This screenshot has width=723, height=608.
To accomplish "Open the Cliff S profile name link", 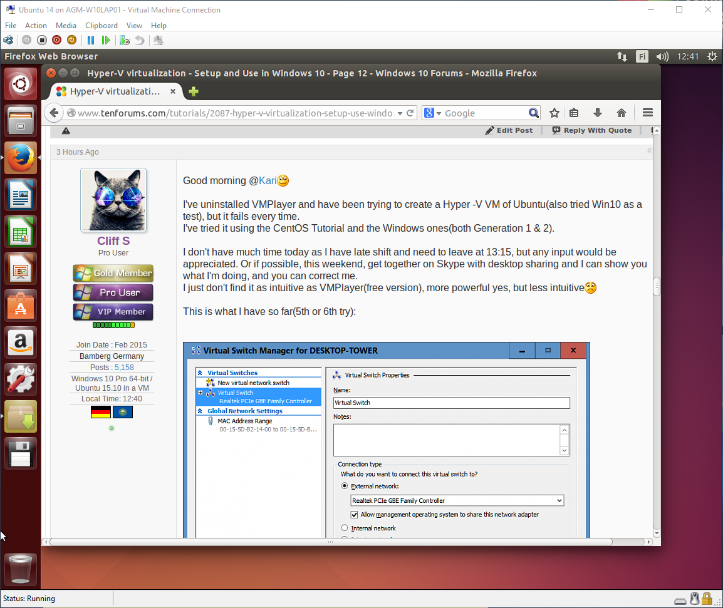I will [113, 241].
